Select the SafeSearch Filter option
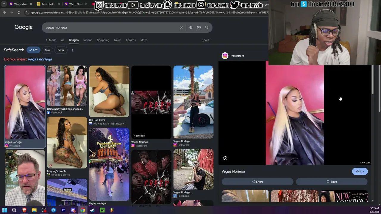This screenshot has height=214, width=381. point(61,50)
